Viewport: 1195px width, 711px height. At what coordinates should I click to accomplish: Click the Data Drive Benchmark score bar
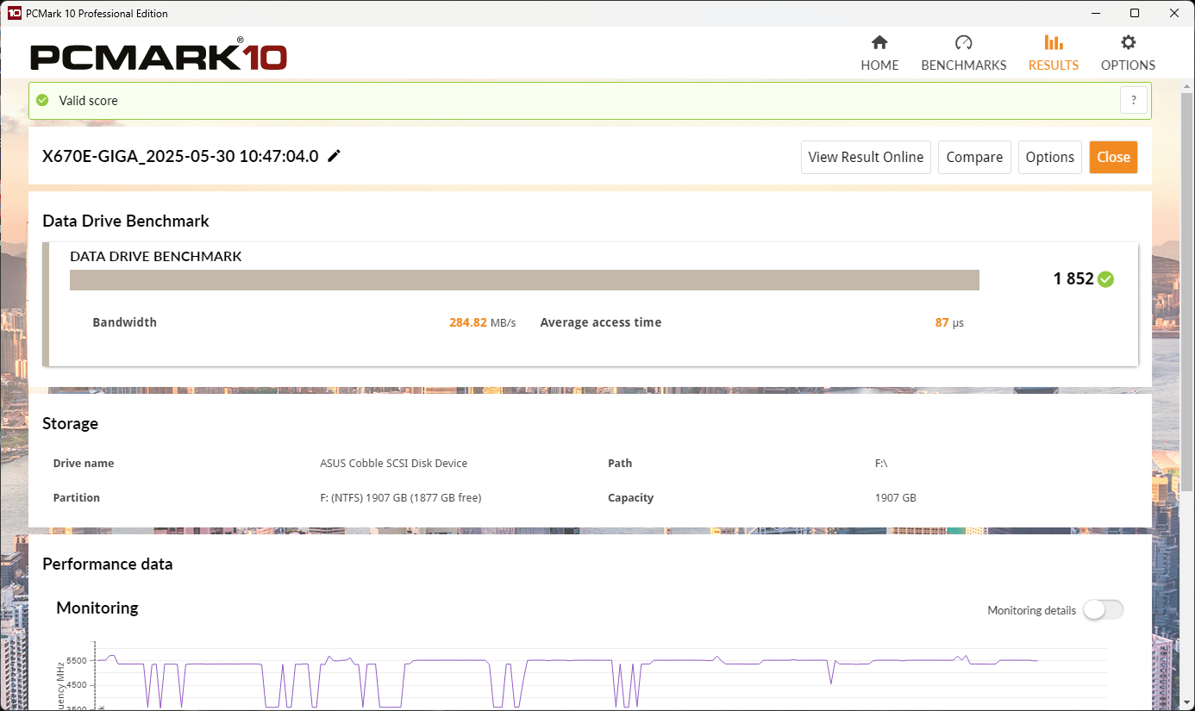click(x=524, y=280)
